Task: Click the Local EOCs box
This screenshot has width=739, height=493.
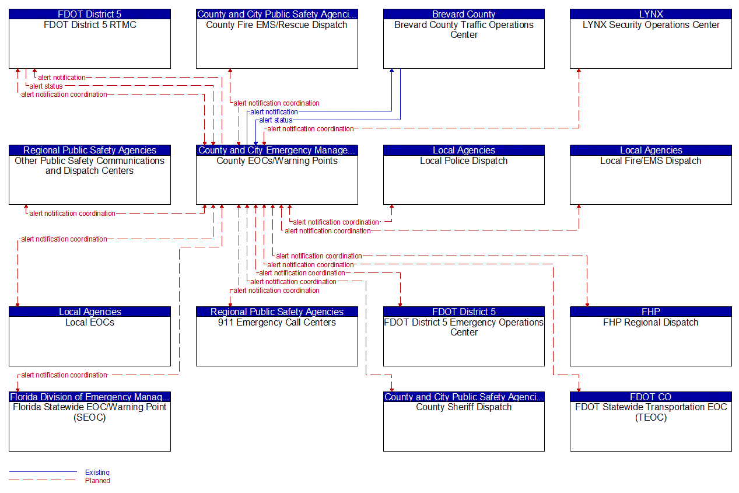Action: pyautogui.click(x=90, y=337)
